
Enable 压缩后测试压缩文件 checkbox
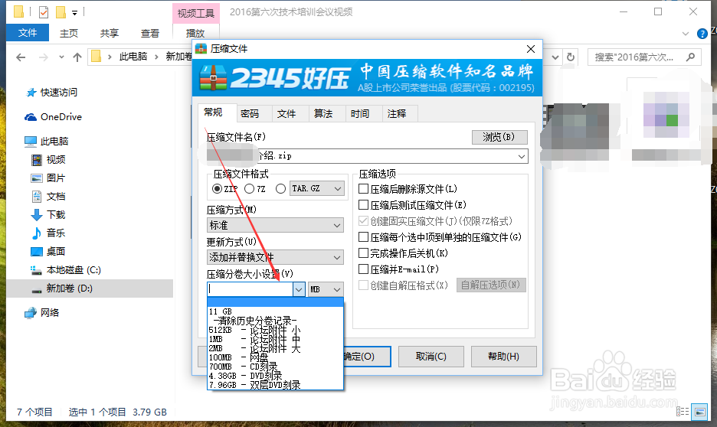[x=364, y=204]
